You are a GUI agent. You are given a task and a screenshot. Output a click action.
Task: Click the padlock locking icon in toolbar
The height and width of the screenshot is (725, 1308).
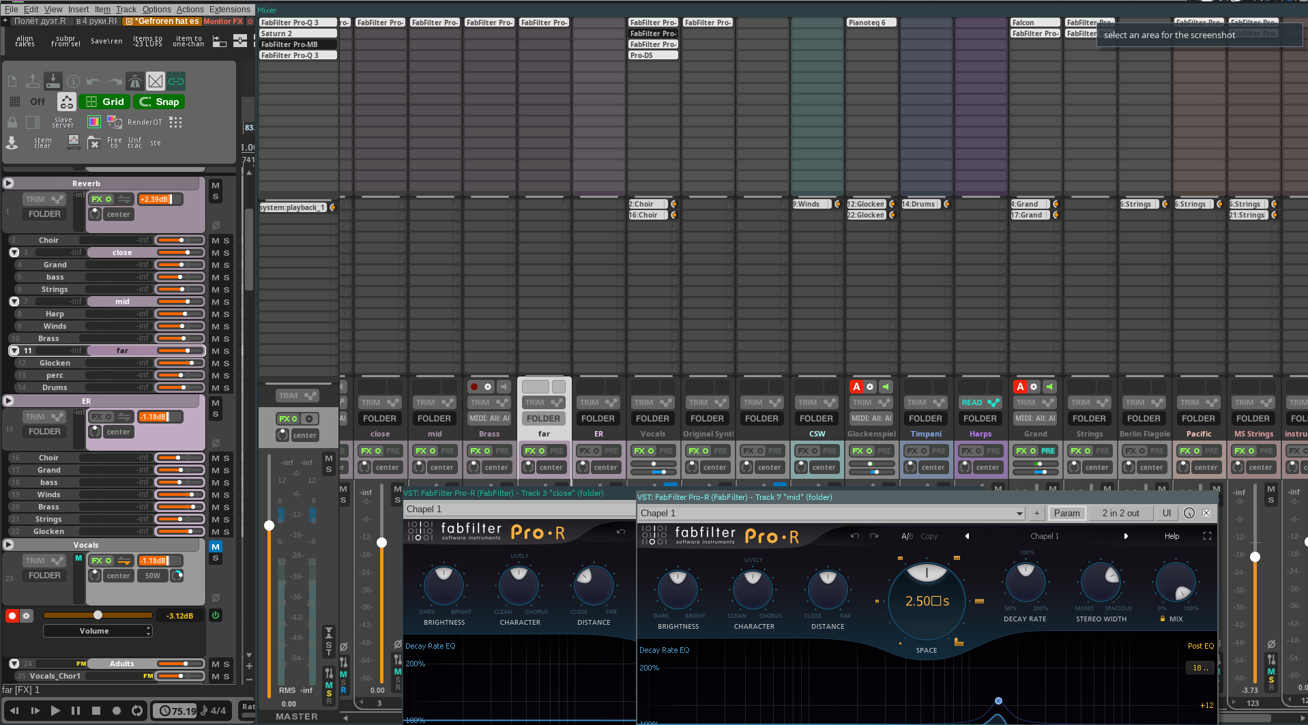tap(12, 122)
